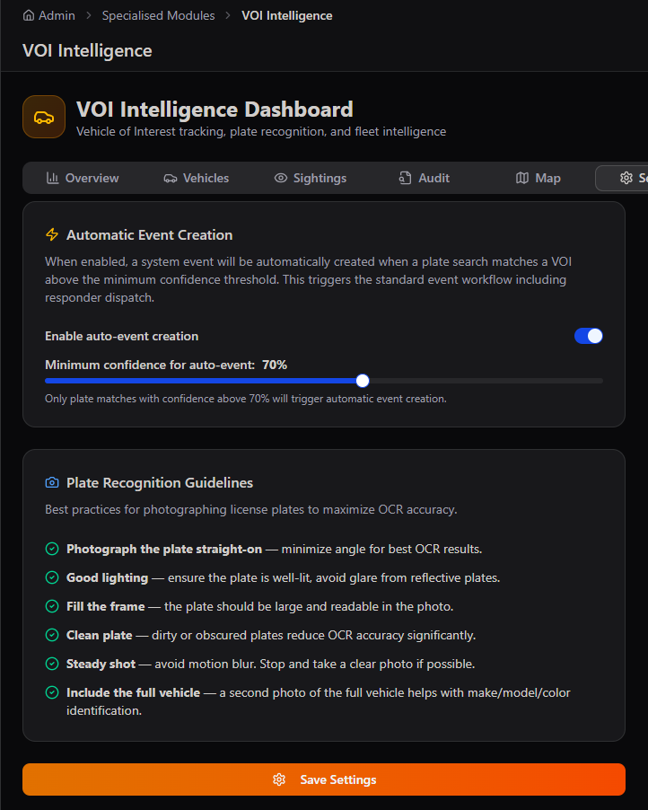The width and height of the screenshot is (648, 810).
Task: Open Specialised Modules breadcrumb link
Action: (158, 15)
